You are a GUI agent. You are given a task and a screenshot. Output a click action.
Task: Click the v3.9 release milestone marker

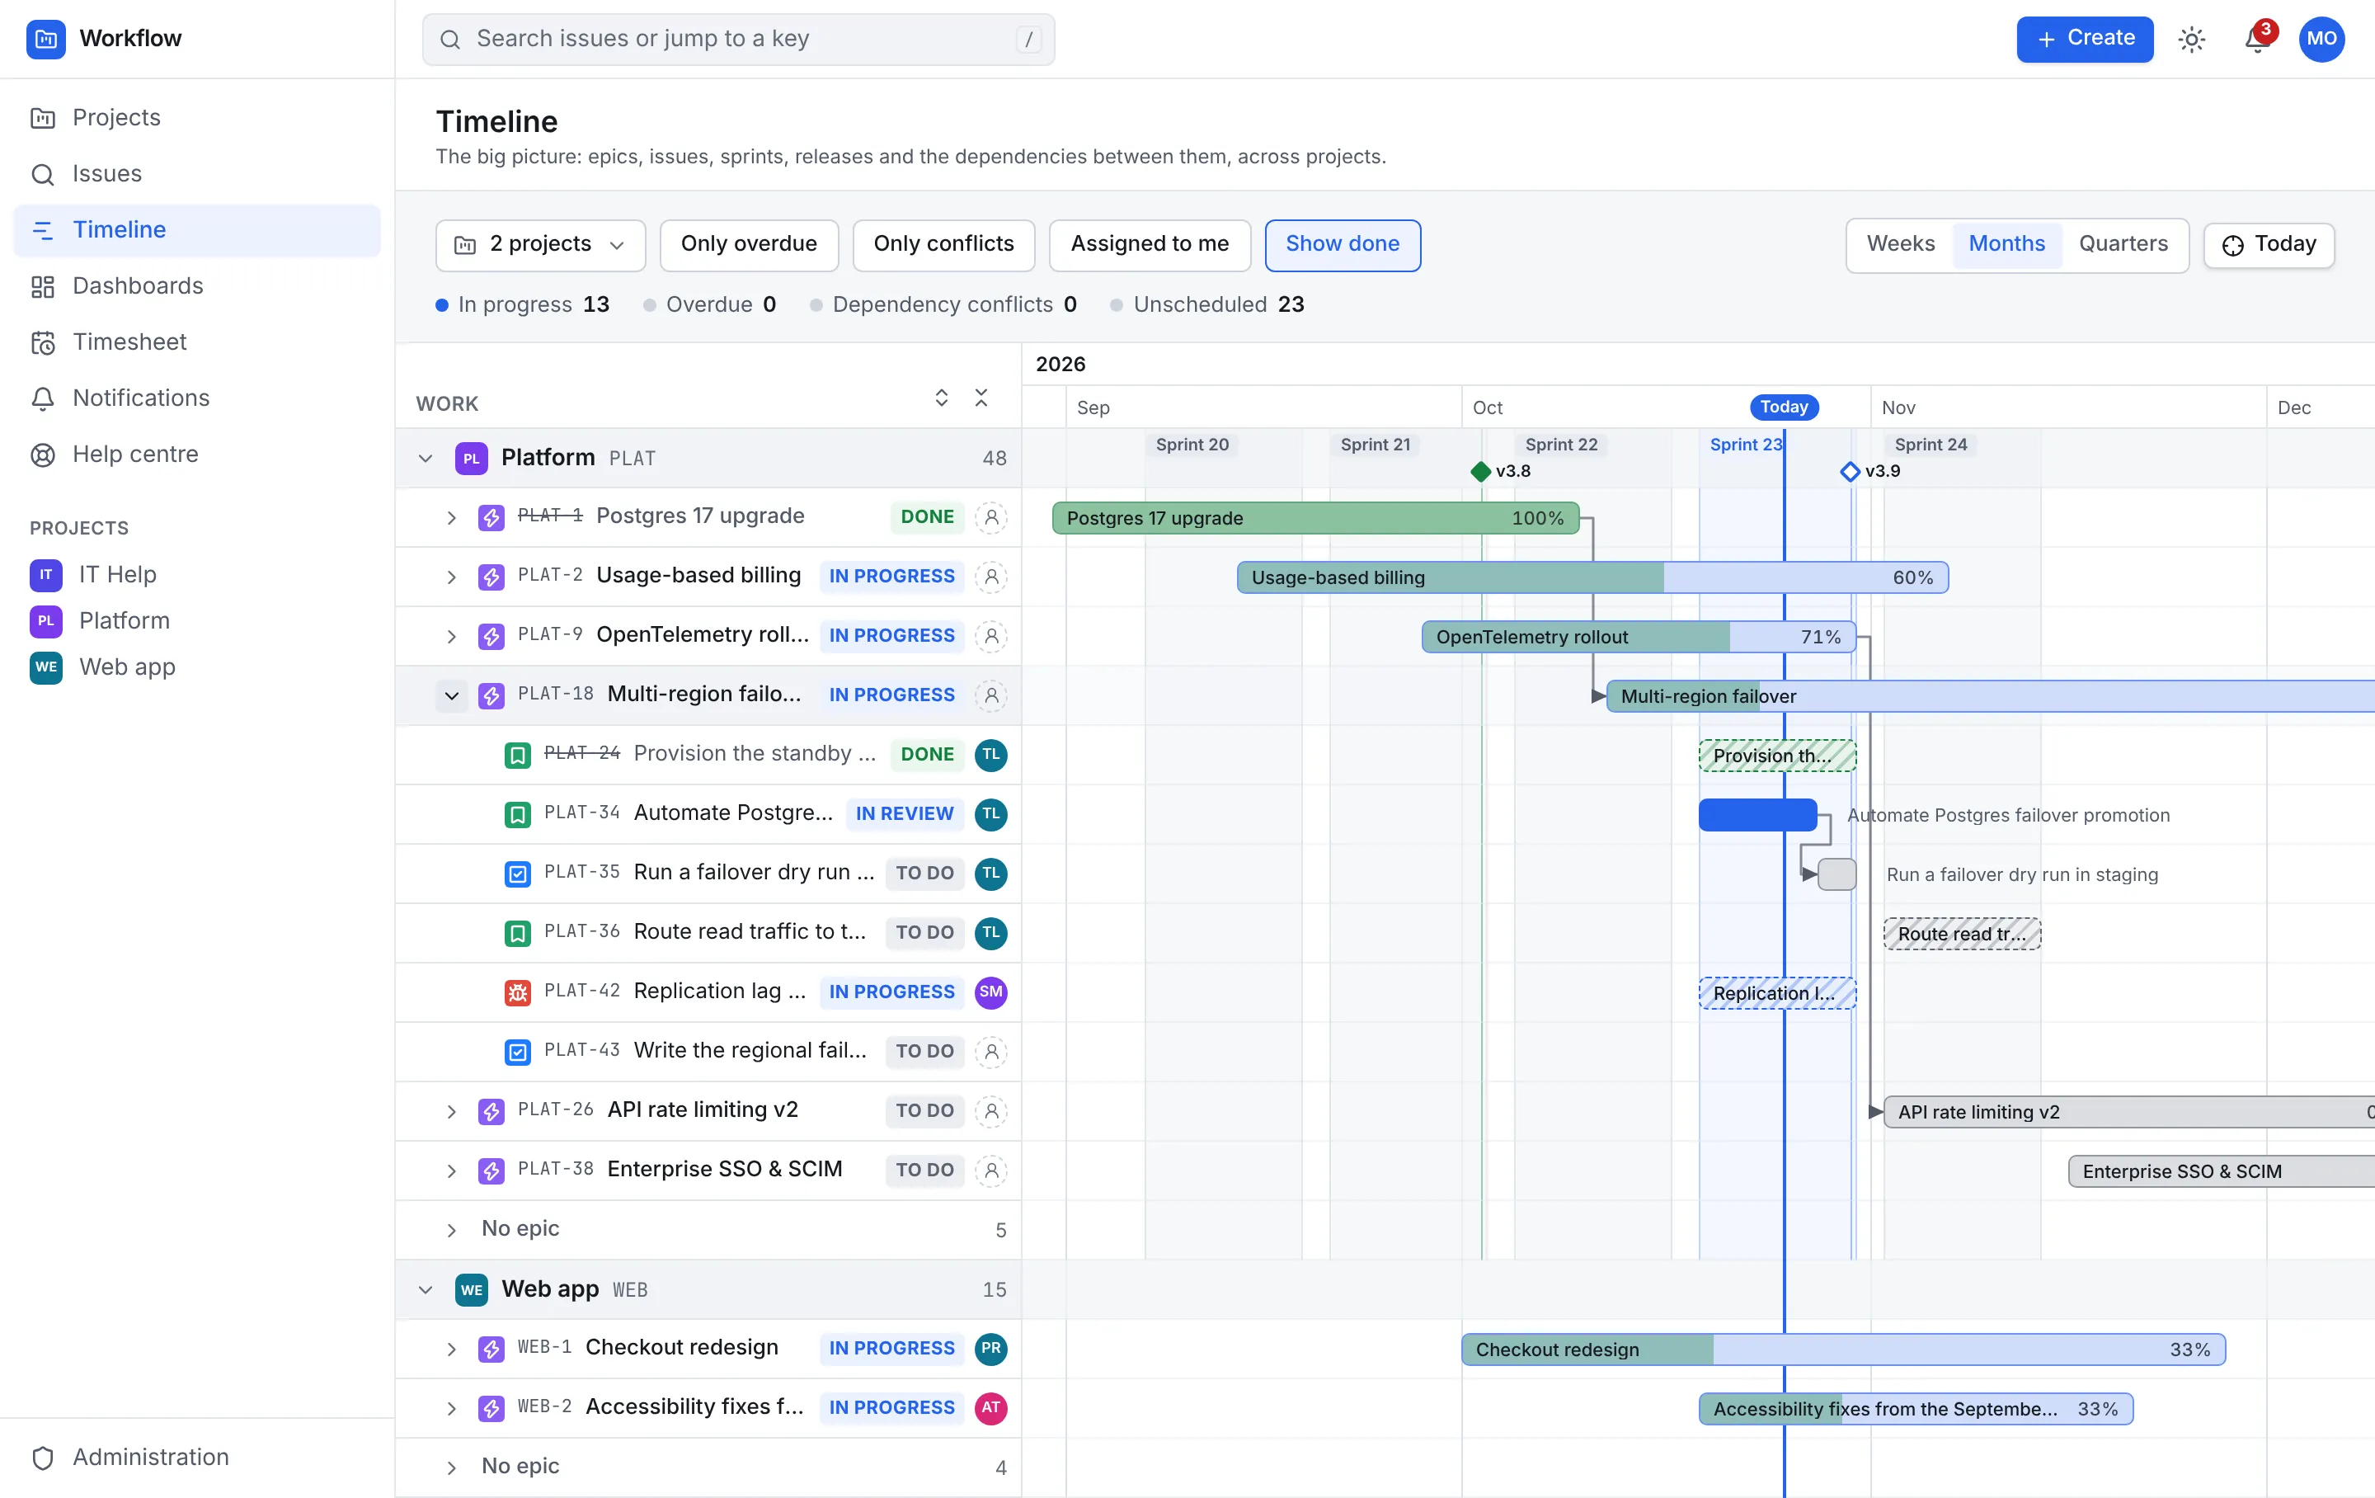(x=1850, y=472)
